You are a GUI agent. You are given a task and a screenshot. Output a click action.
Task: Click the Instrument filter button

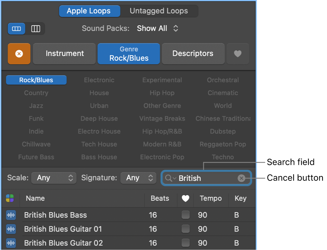(64, 54)
